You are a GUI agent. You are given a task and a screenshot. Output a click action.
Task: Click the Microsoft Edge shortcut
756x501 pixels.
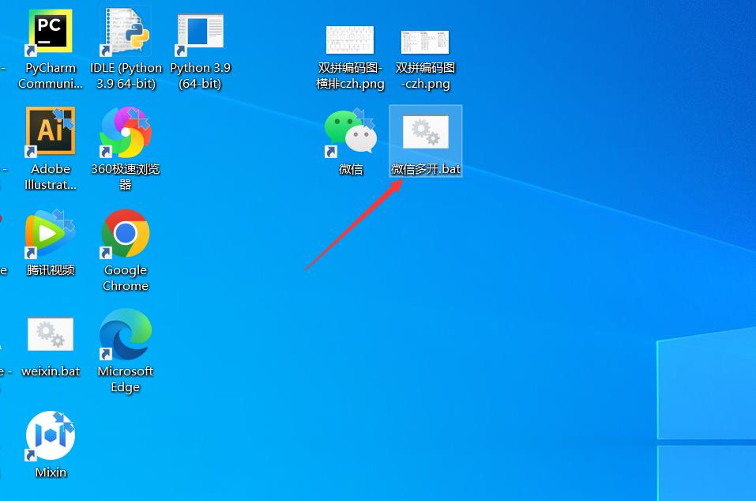click(x=126, y=334)
